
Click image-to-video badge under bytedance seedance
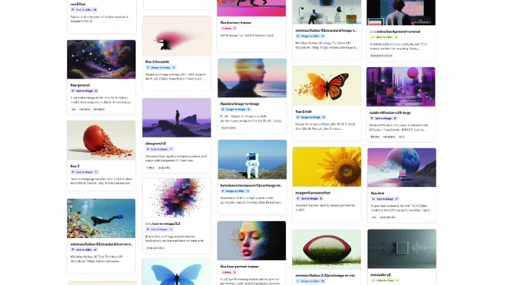[x=235, y=191]
